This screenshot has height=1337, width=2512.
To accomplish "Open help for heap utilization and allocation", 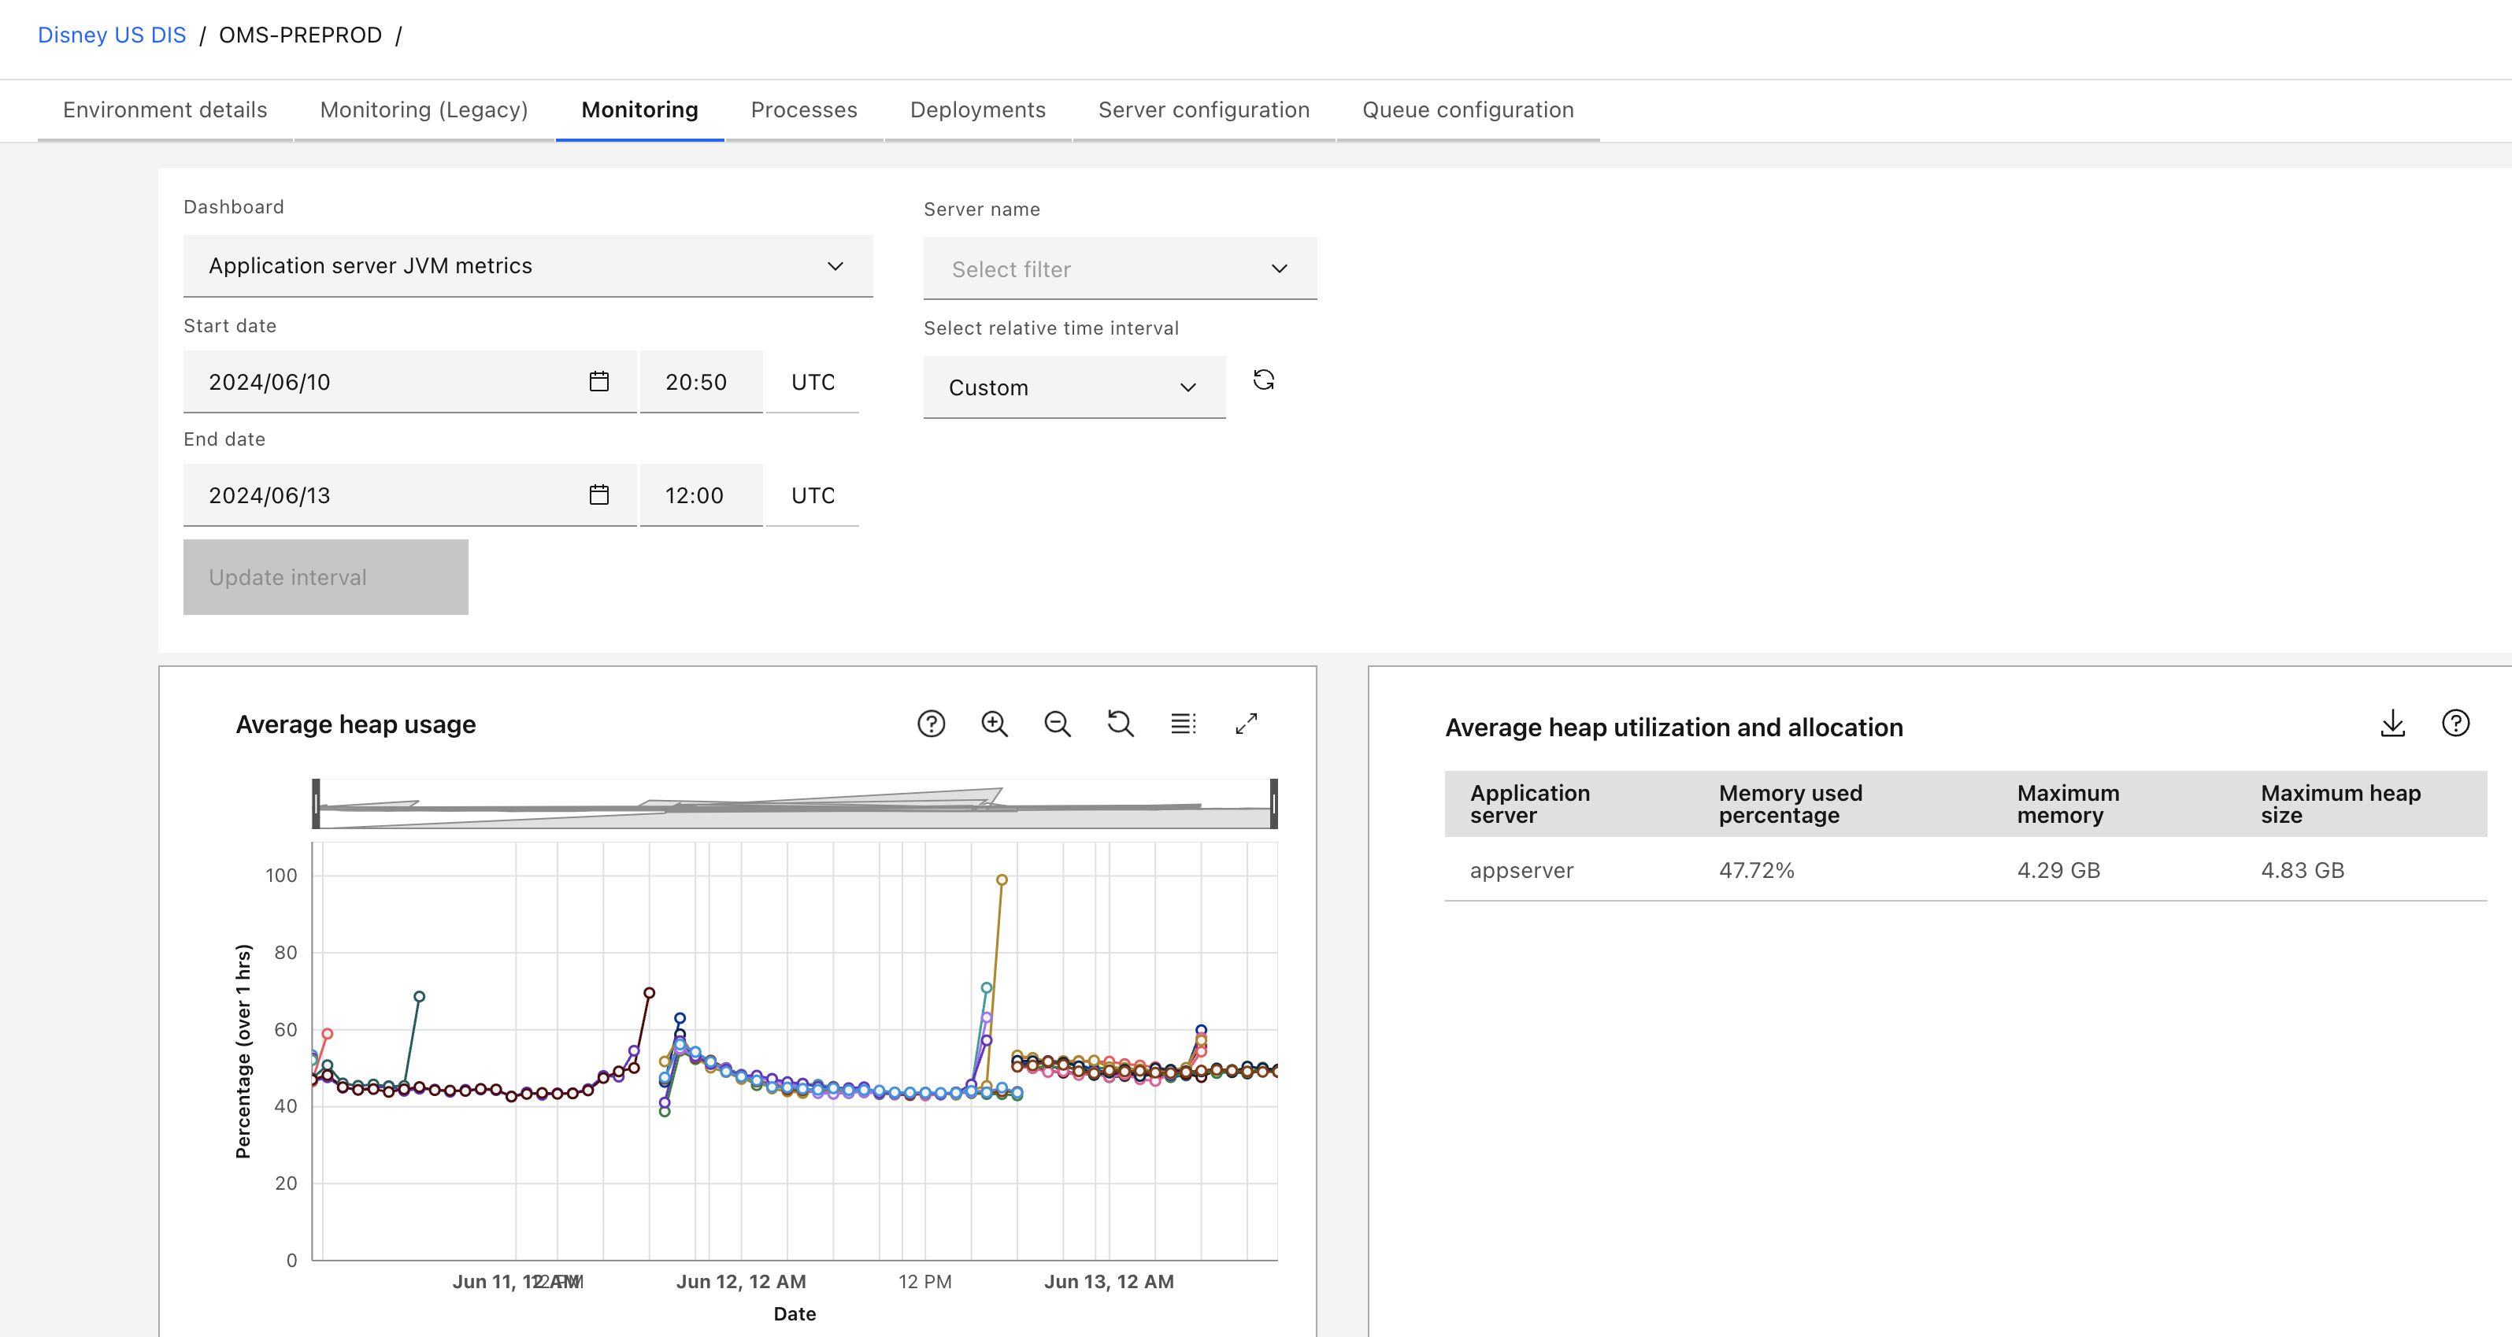I will 2455,724.
